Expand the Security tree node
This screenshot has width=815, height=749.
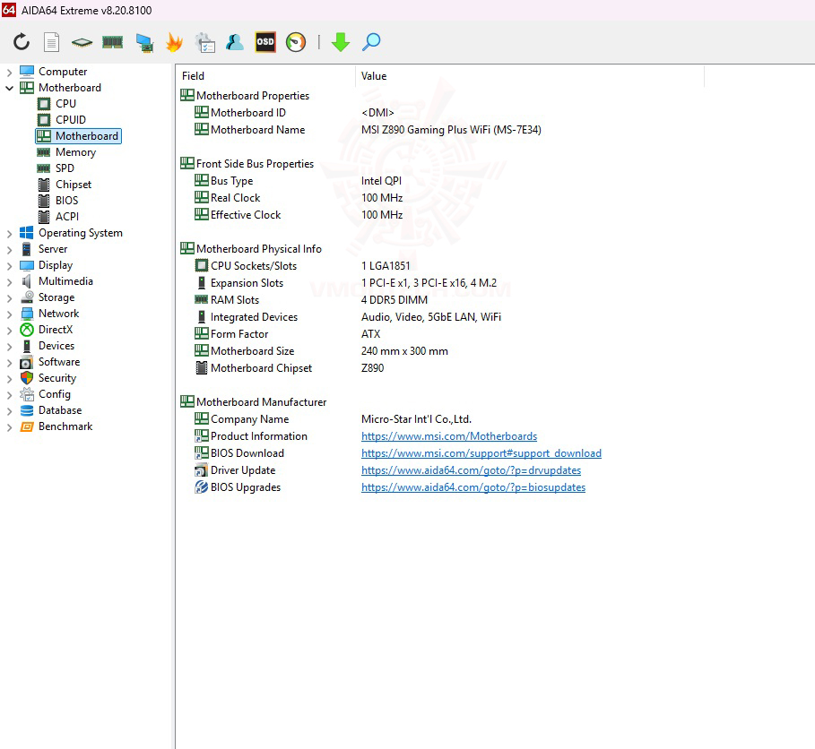(x=9, y=379)
